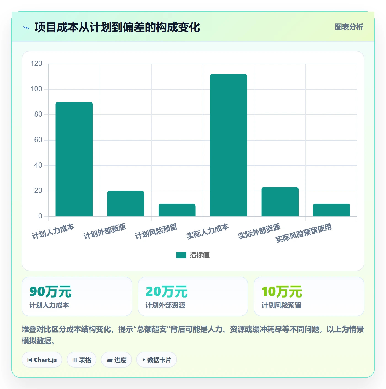Toggle the 指标值 legend color swatch

[x=181, y=255]
